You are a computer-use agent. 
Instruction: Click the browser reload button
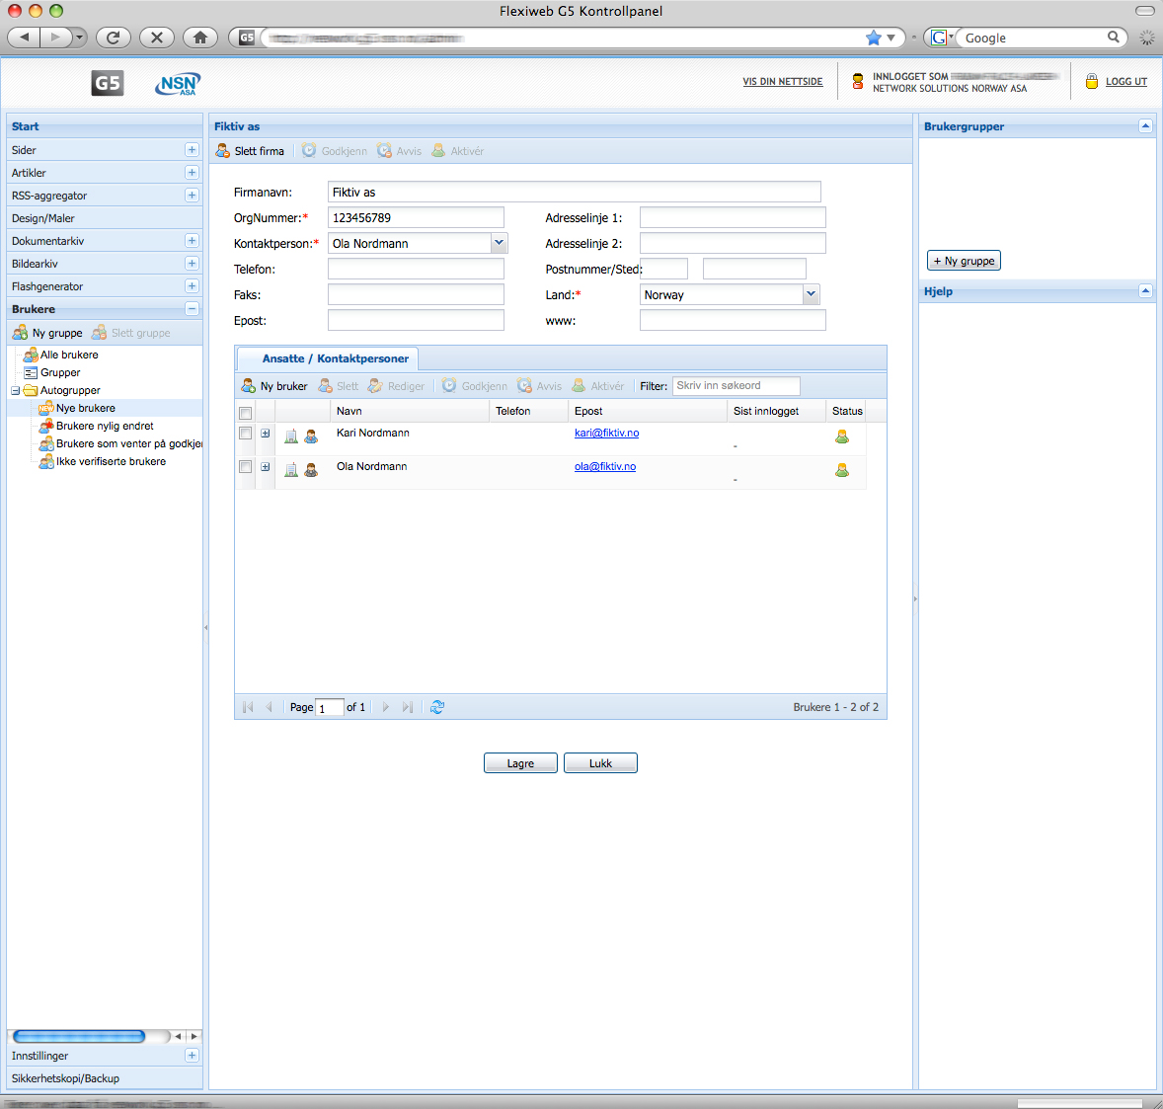coord(114,38)
